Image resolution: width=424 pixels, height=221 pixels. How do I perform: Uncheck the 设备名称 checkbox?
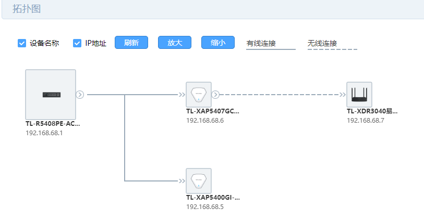[21, 43]
